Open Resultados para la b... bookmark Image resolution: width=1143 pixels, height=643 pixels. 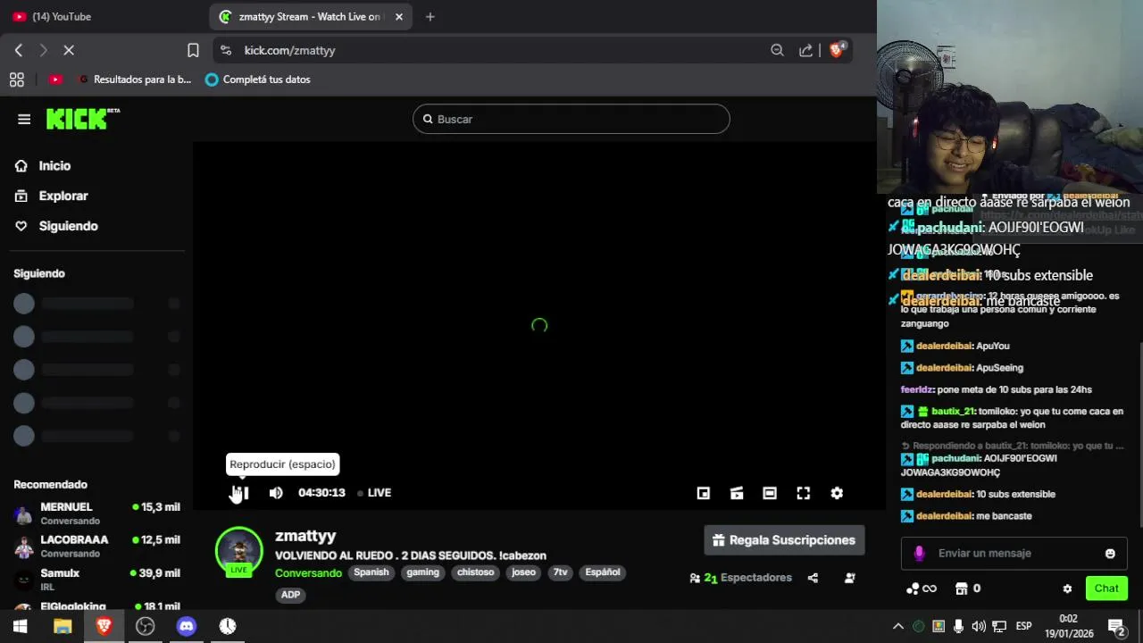click(135, 79)
